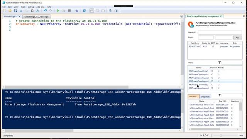Open the Help menu
Screen dimensions: 247x139
tap(49, 7)
